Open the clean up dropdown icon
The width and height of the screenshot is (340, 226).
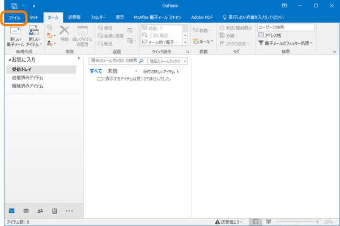51,35
